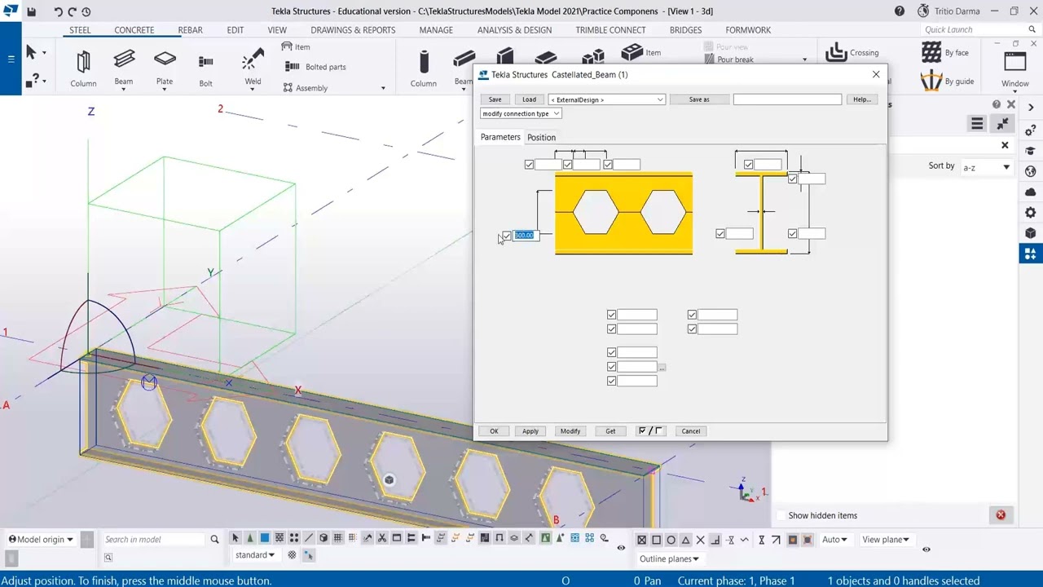Click the Save as button

tap(699, 99)
